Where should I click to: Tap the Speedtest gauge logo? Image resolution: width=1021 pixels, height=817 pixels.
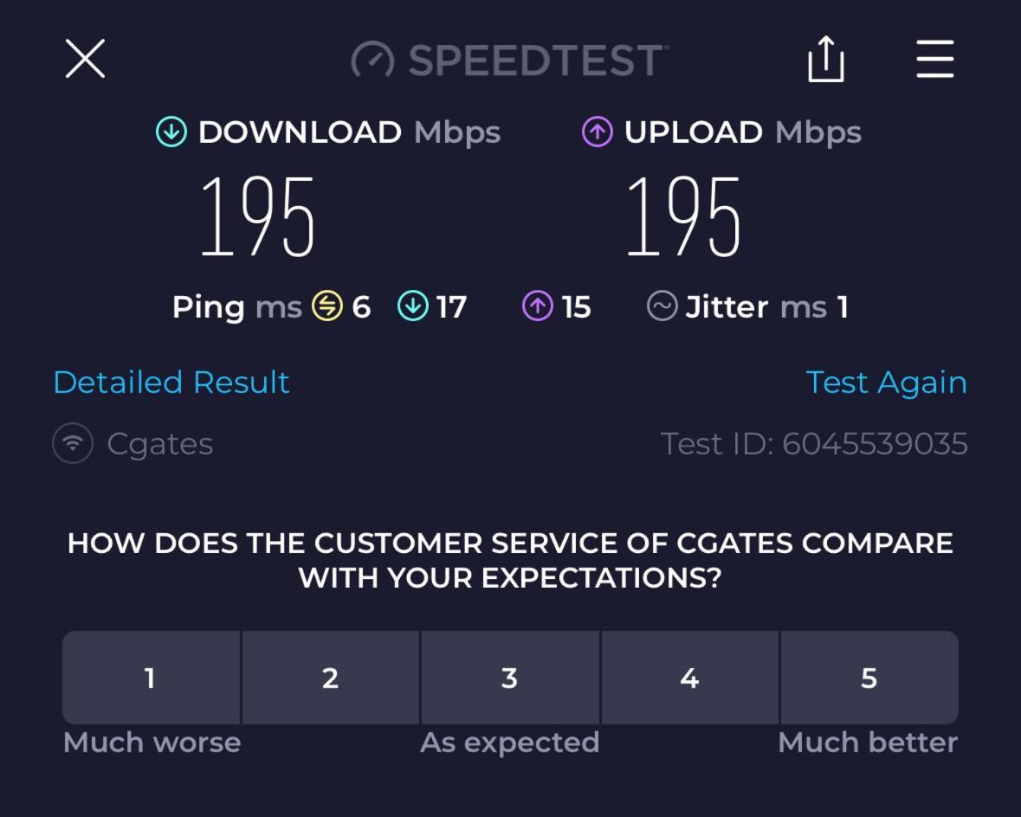[x=372, y=60]
